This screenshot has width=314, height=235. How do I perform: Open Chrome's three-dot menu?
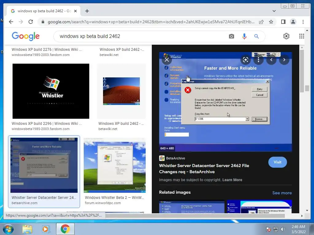pos(303,22)
